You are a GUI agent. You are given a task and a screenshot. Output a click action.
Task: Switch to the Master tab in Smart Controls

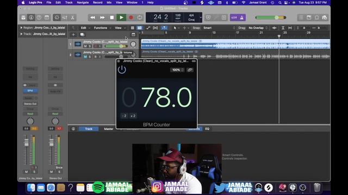pyautogui.click(x=109, y=129)
